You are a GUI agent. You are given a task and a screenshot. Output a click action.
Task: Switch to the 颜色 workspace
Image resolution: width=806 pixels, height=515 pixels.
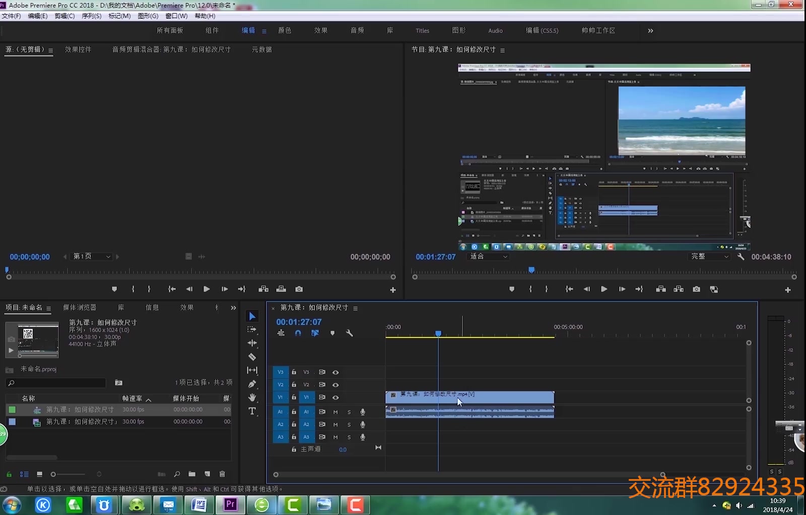pyautogui.click(x=285, y=31)
